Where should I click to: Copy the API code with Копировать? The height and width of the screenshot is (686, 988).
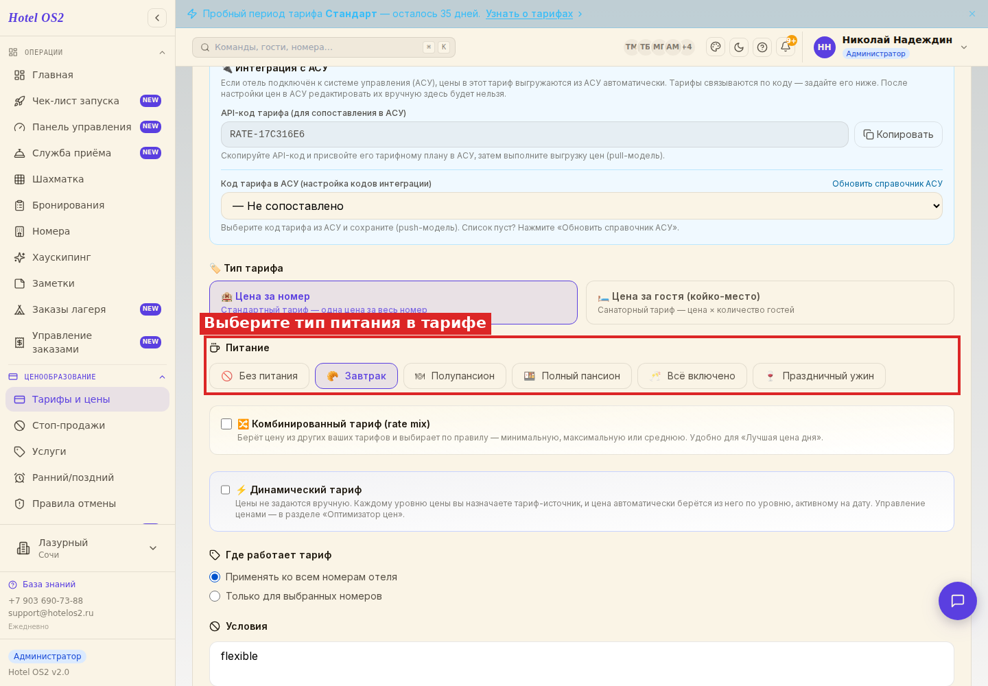coord(898,134)
